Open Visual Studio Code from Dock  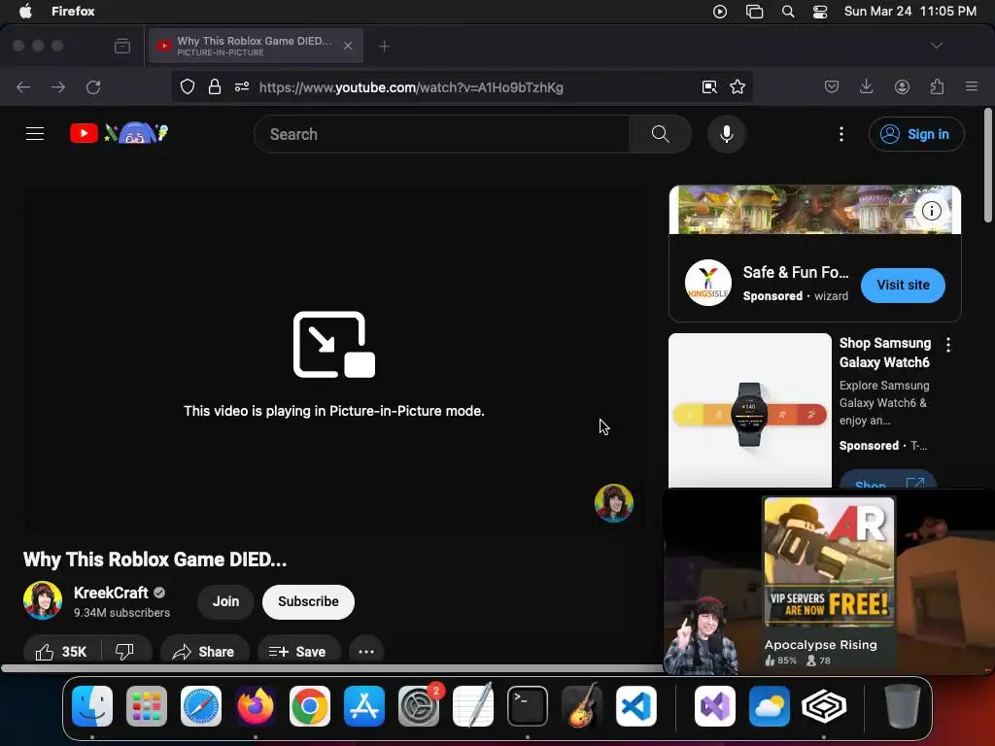point(635,705)
